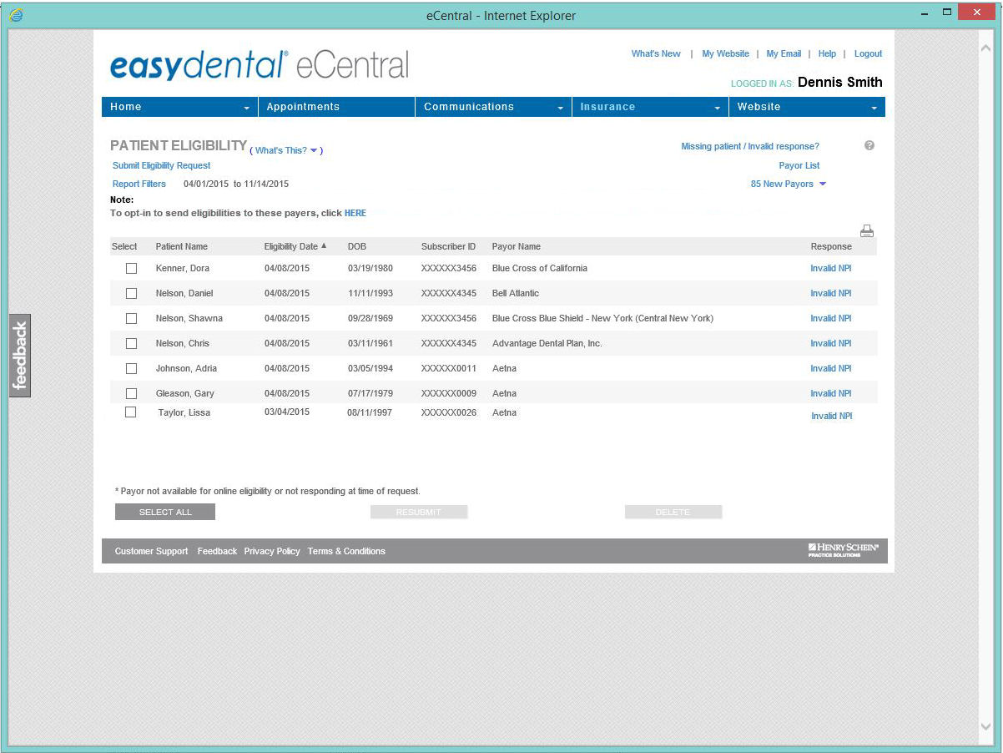1003x753 pixels.
Task: Open the What's This? dropdown arrow
Action: pos(314,151)
